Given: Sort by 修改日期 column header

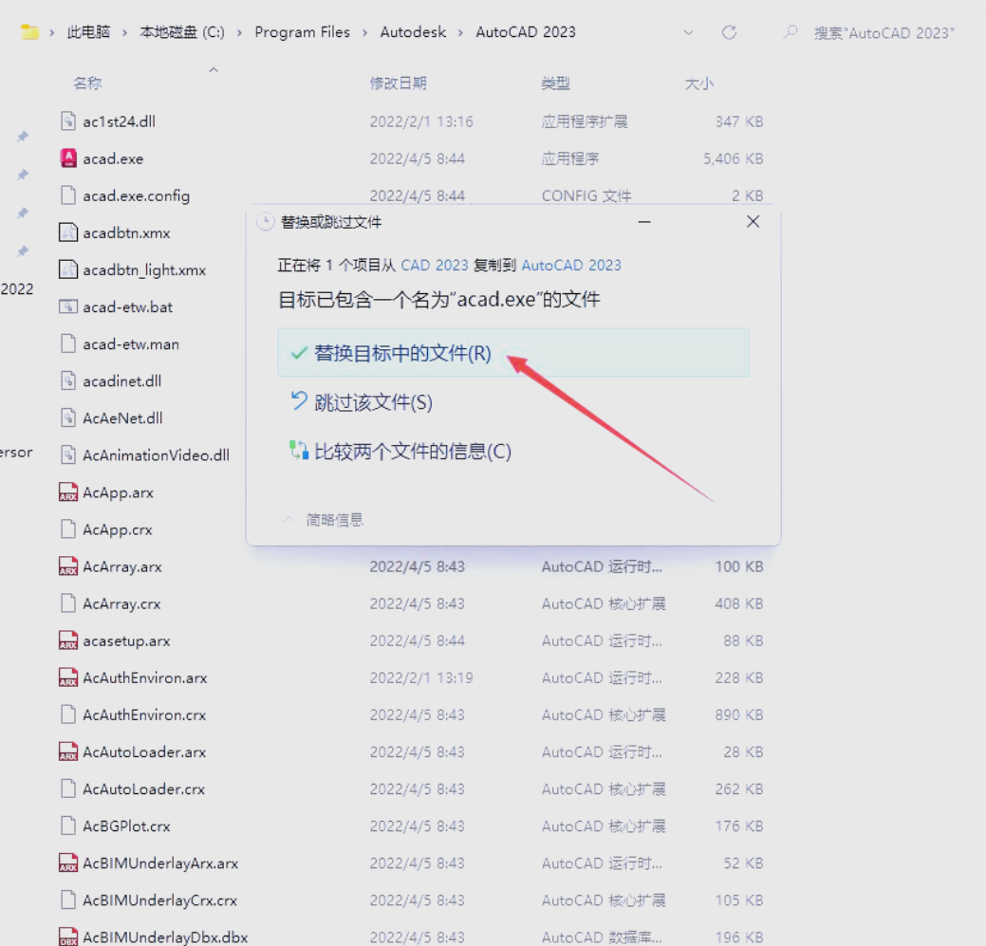Looking at the screenshot, I should click(398, 83).
